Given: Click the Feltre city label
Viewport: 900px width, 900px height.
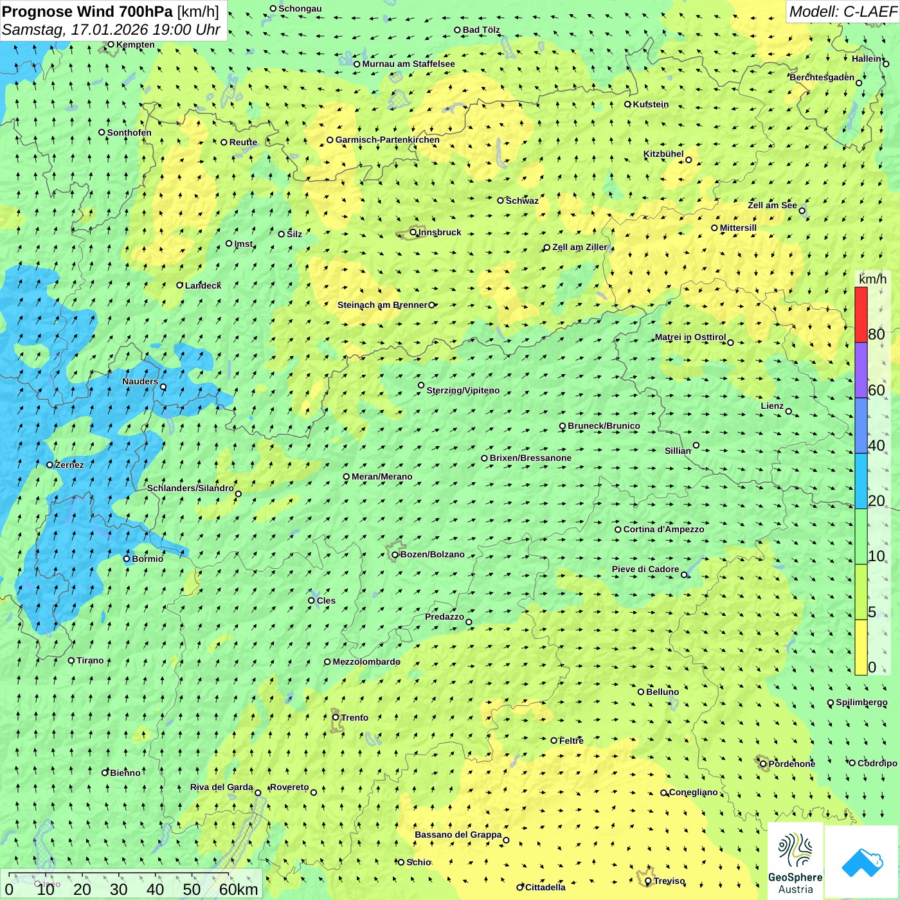Looking at the screenshot, I should [x=571, y=741].
